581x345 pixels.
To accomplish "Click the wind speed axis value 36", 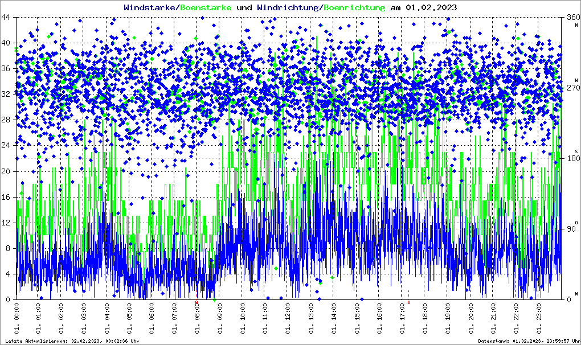I will point(6,68).
